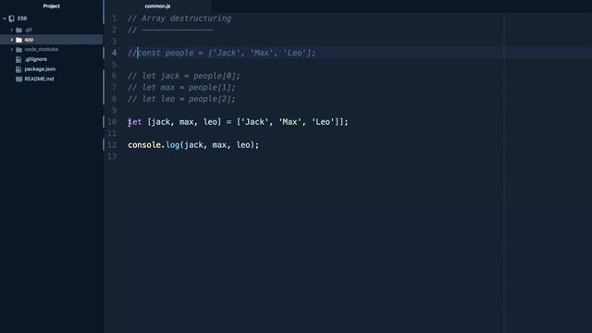Click the '// let jack = people[0];' comment
This screenshot has width=592, height=333.
[184, 76]
